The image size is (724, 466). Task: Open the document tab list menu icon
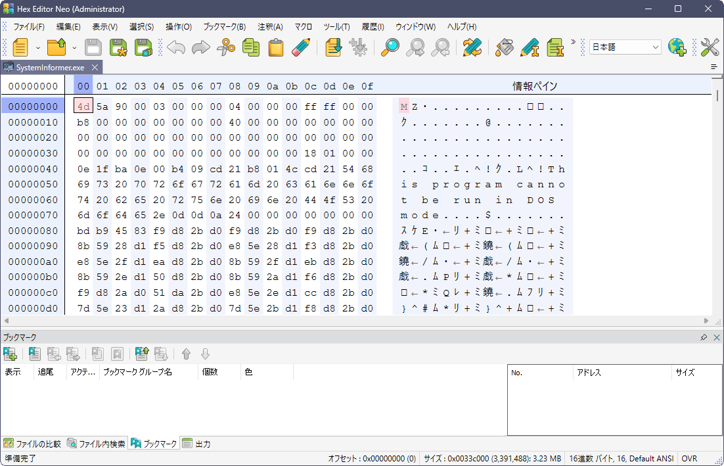[714, 68]
